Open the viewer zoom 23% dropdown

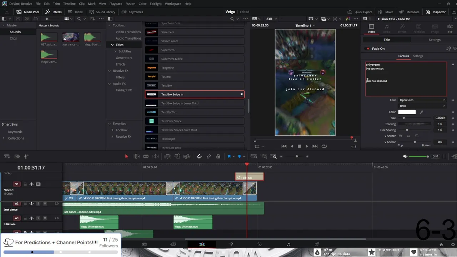271,19
